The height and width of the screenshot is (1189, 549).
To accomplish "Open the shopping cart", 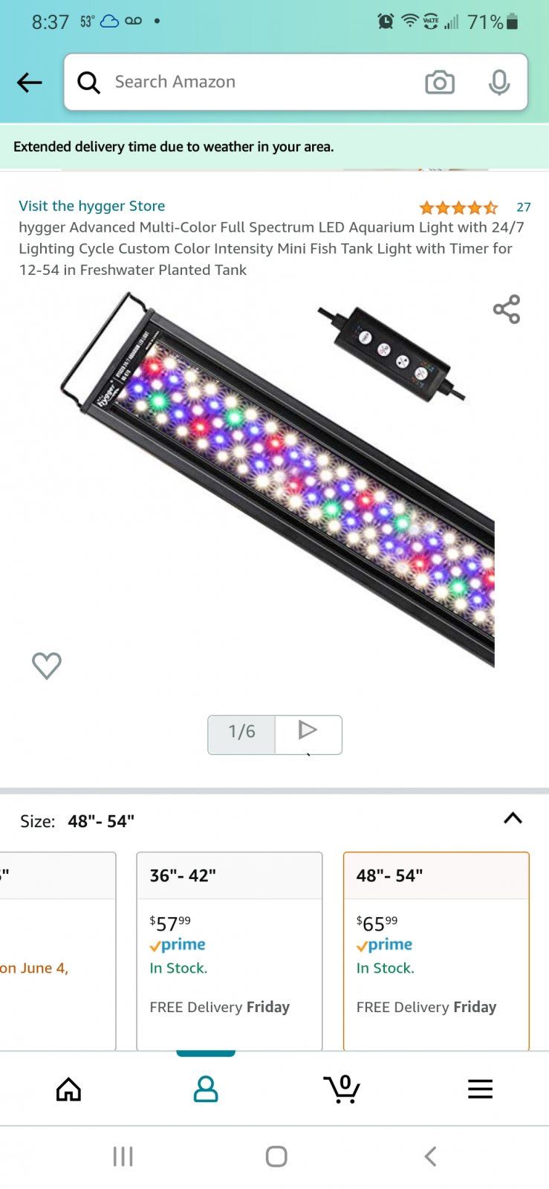I will coord(342,1089).
